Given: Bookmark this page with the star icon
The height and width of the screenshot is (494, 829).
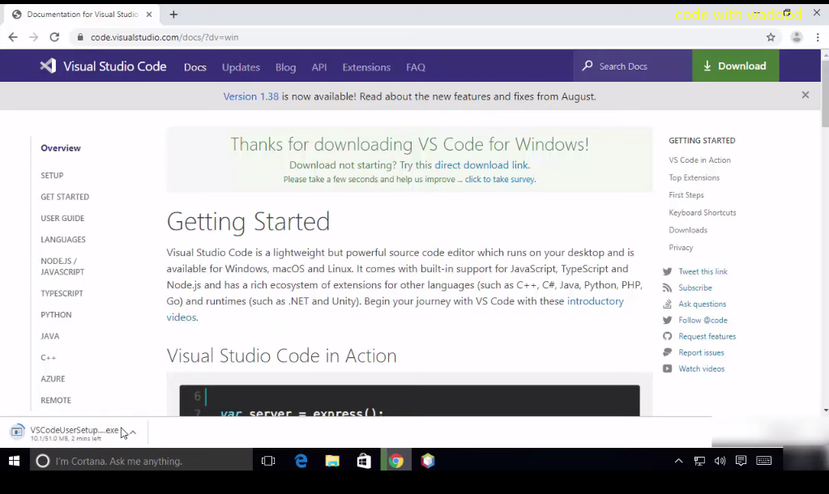Looking at the screenshot, I should pos(771,37).
